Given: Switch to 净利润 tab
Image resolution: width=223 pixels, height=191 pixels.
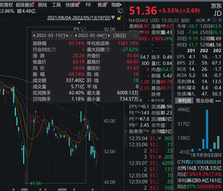Looking at the screenshot, I should click(x=184, y=101).
